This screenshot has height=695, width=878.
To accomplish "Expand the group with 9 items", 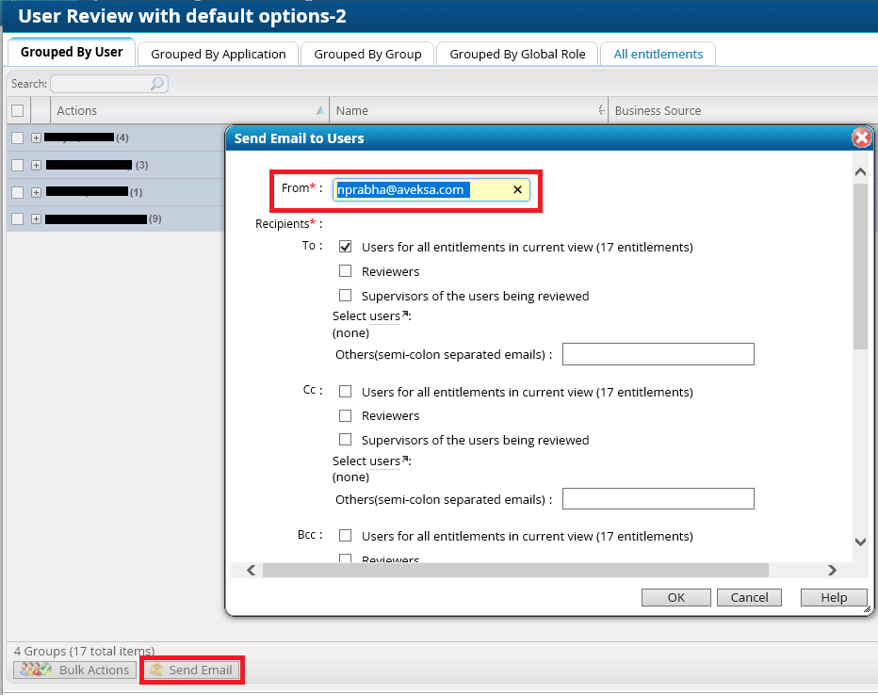I will [37, 219].
